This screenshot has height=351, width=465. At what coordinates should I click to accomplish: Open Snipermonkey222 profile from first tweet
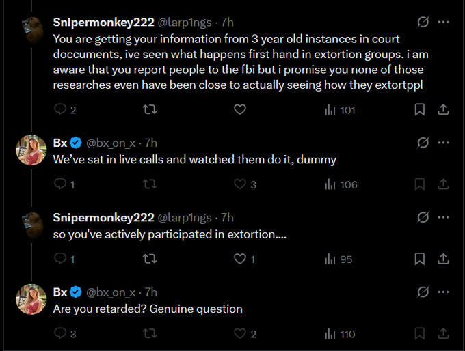(x=103, y=22)
